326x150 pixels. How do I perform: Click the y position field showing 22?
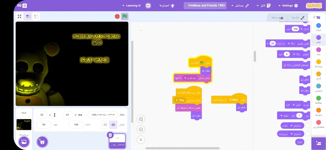pos(42,115)
